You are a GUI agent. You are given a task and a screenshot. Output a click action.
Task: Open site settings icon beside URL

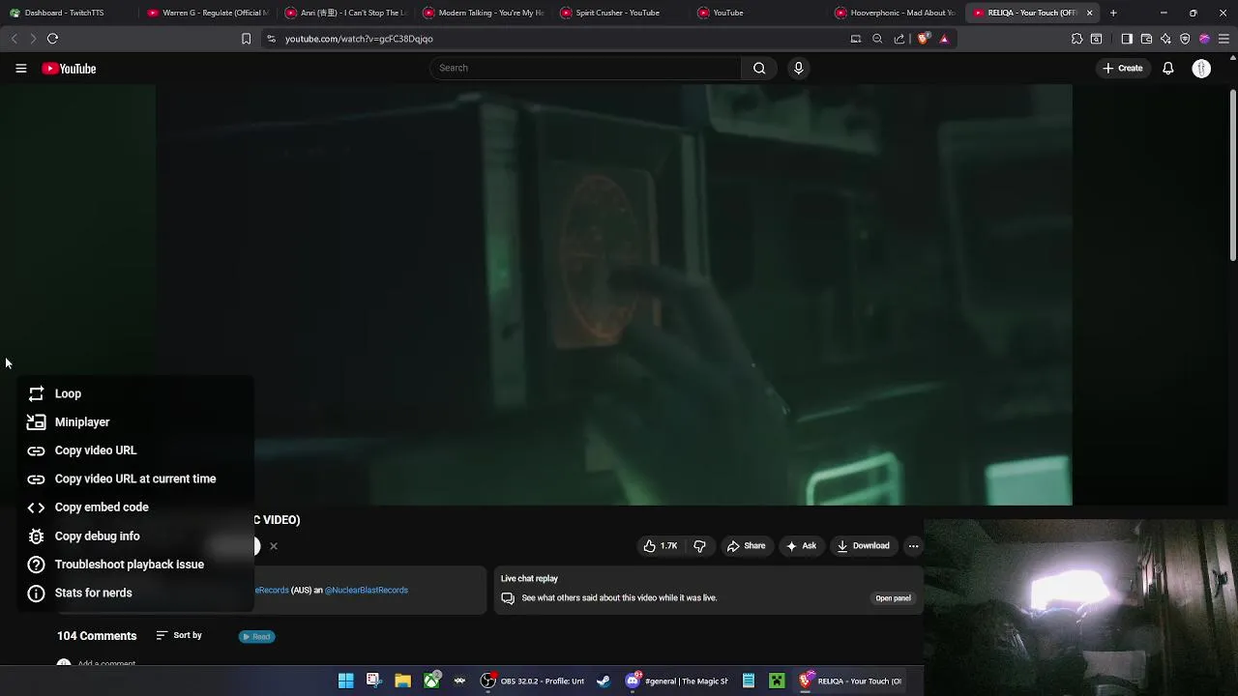pos(271,39)
